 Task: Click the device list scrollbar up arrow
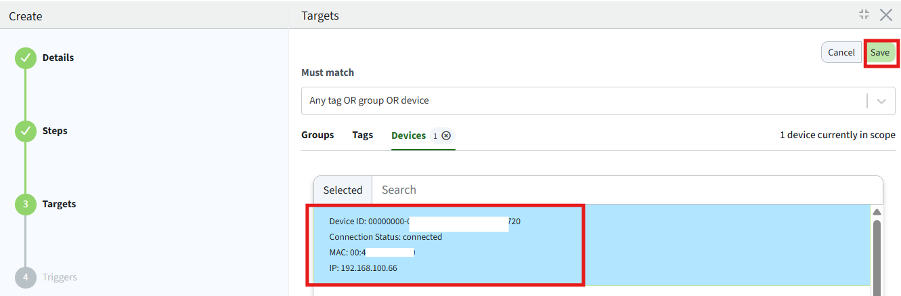click(x=877, y=212)
